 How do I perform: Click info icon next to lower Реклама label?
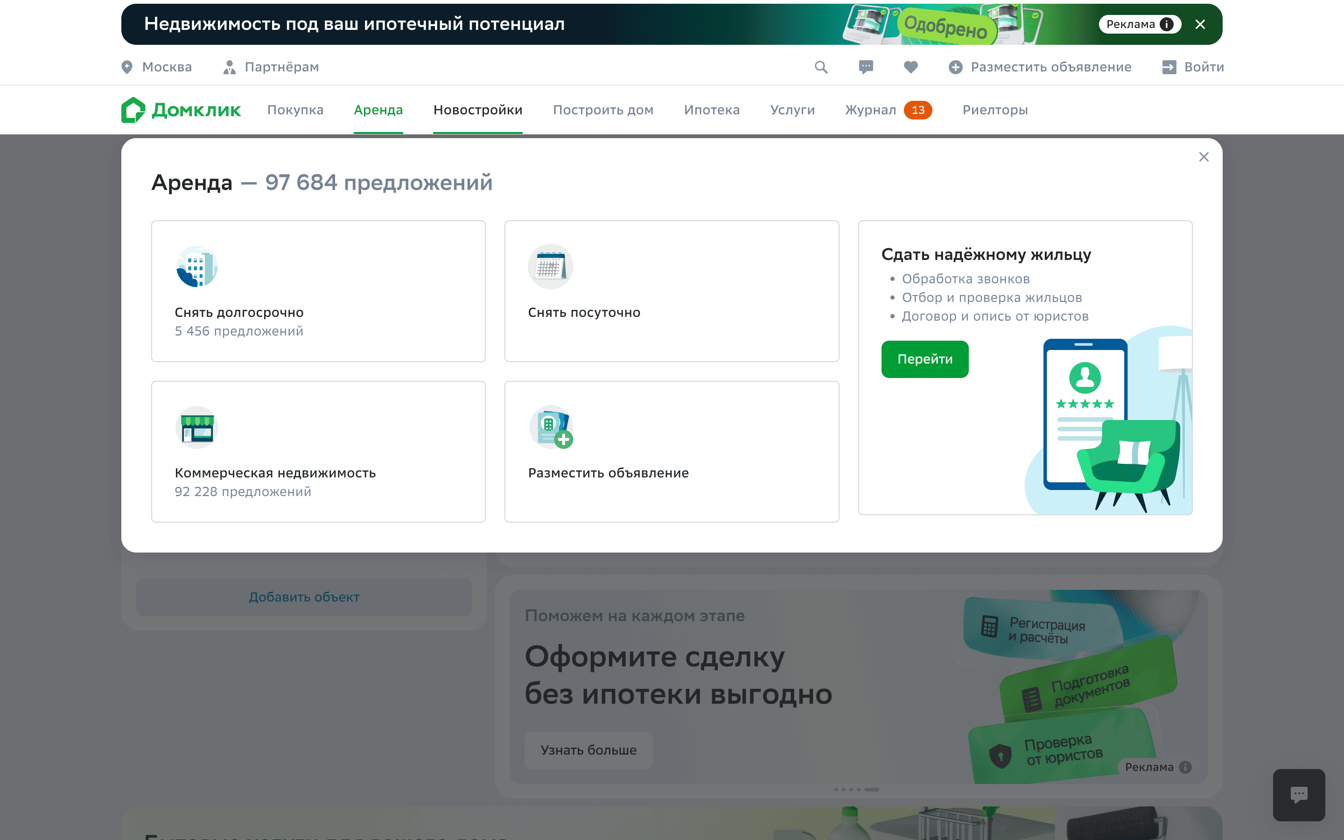tap(1185, 767)
